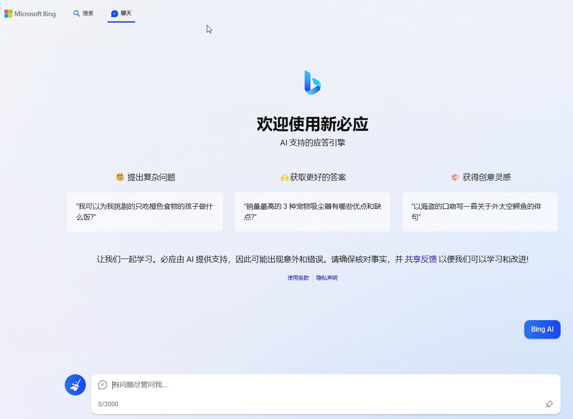Click the central Bing 'b' logo
Viewport: 573px width, 419px height.
[x=312, y=82]
